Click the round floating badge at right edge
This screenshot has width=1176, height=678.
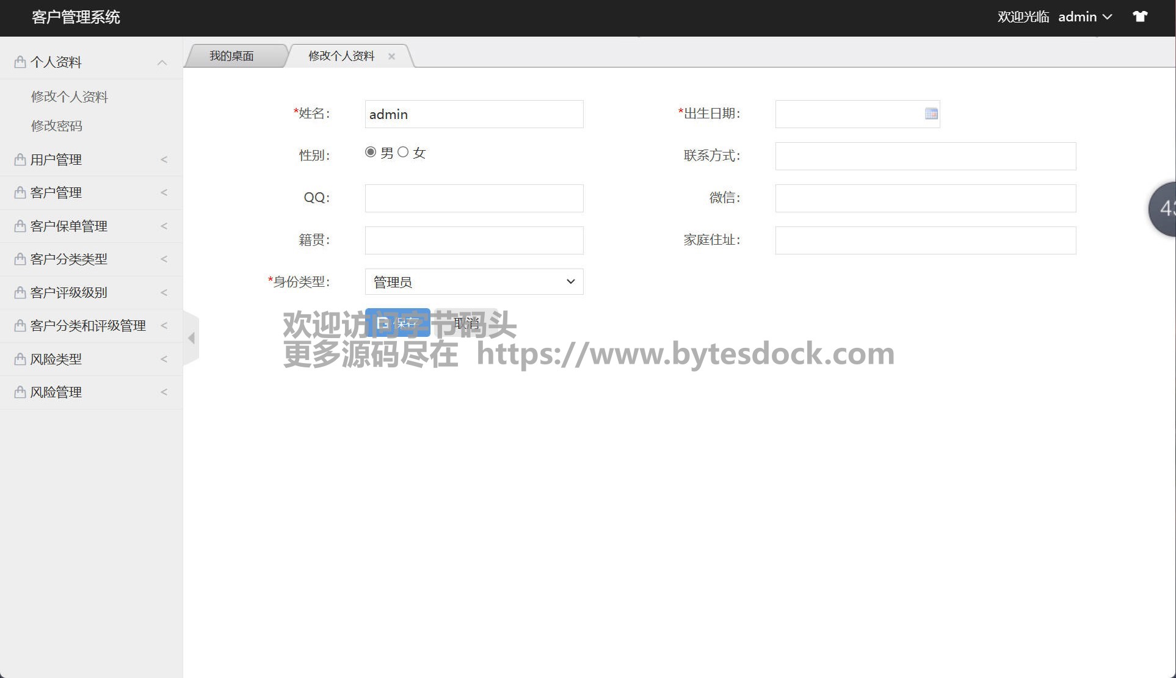[1163, 209]
